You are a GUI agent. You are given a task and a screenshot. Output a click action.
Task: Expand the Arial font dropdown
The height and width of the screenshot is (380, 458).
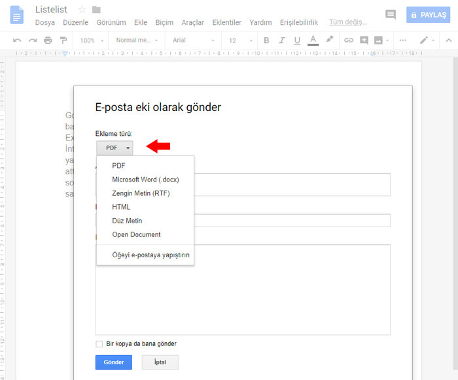[194, 40]
